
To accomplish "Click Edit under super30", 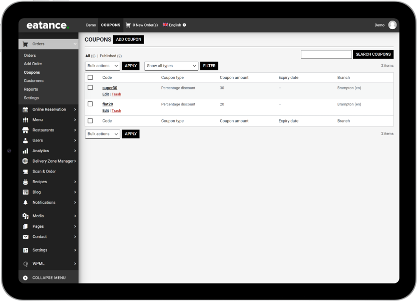I will [105, 94].
